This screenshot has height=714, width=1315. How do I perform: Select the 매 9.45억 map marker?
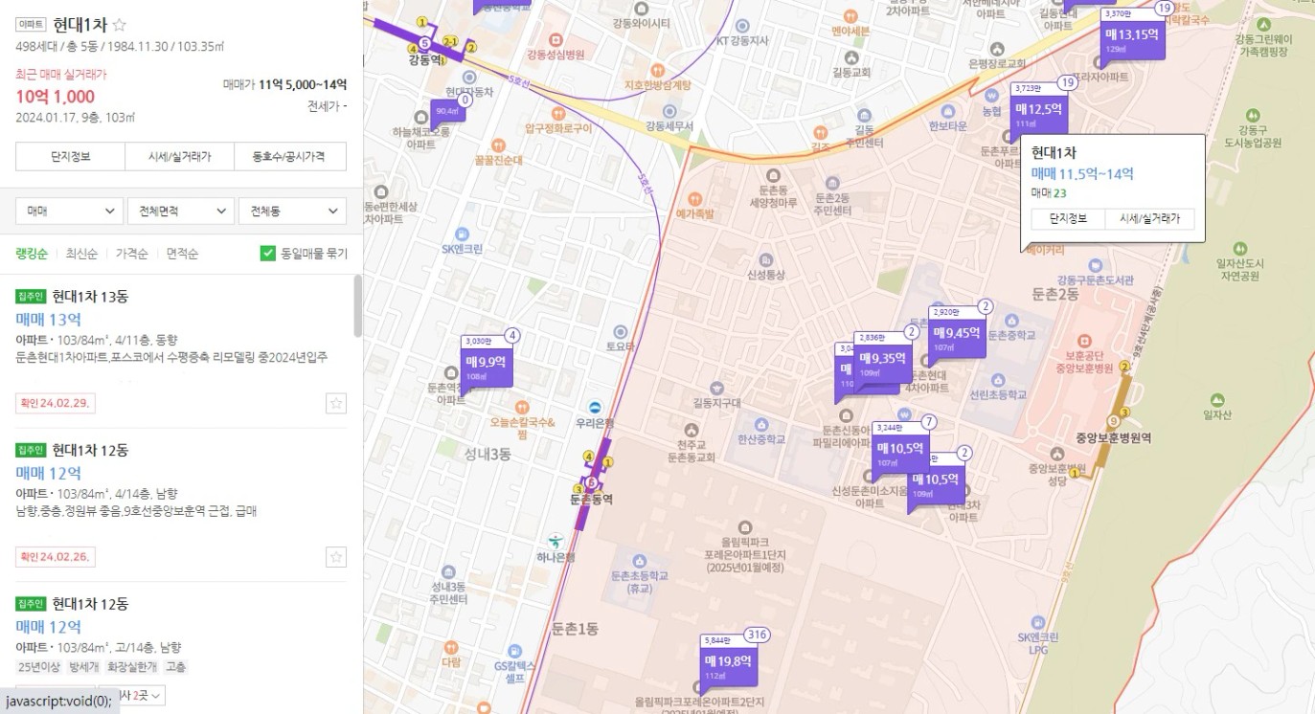point(956,335)
